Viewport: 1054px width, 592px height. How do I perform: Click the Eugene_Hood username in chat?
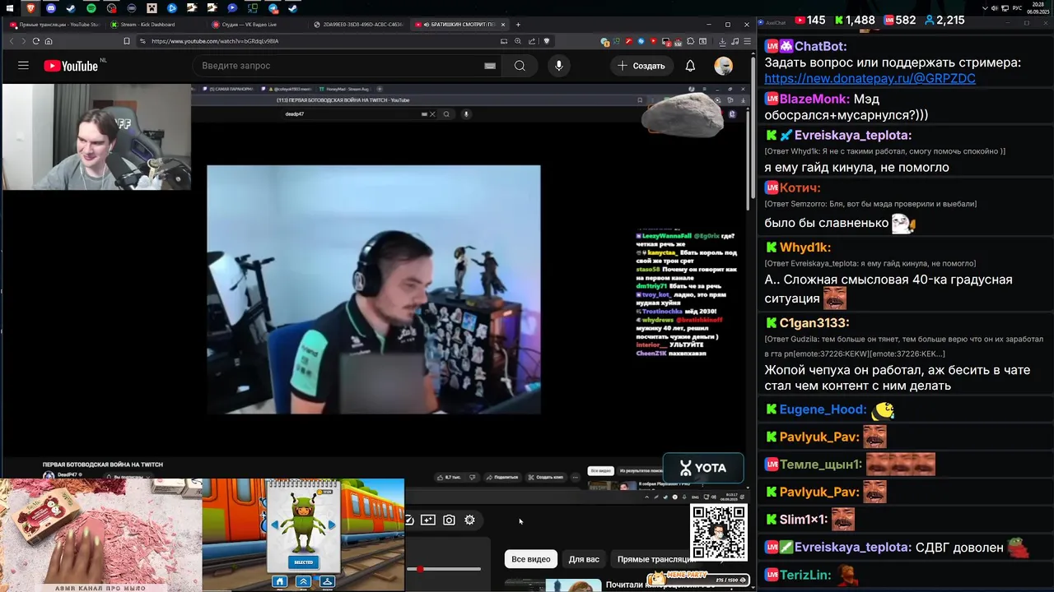[x=823, y=409]
